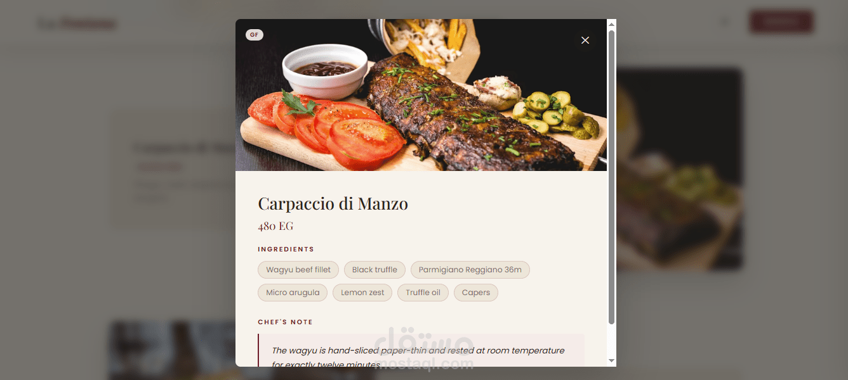Image resolution: width=848 pixels, height=380 pixels.
Task: Click the scrollbar up arrow in modal
Action: click(612, 24)
